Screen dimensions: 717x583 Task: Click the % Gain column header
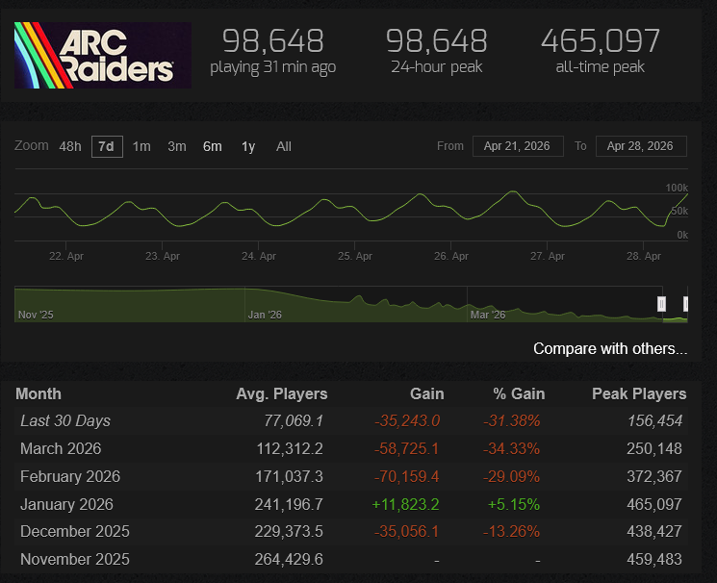519,394
